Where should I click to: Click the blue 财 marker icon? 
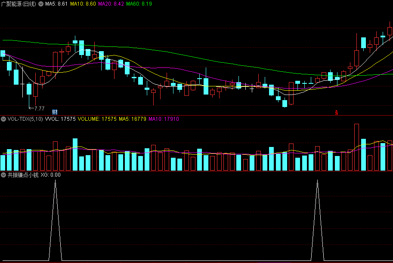(x=55, y=112)
